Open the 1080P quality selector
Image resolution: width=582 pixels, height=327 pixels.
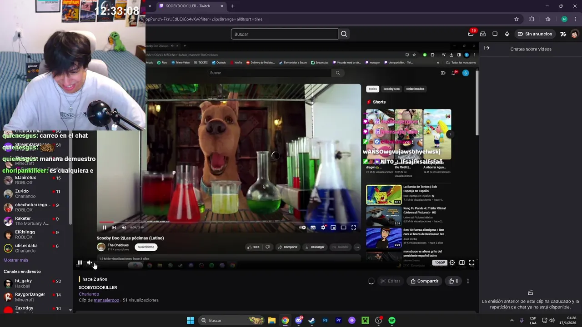[440, 263]
